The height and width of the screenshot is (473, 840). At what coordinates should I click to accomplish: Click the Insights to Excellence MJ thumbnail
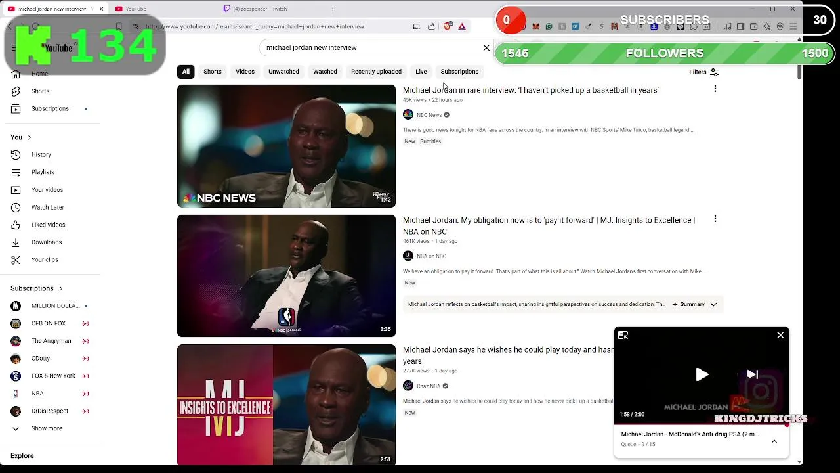click(x=286, y=405)
